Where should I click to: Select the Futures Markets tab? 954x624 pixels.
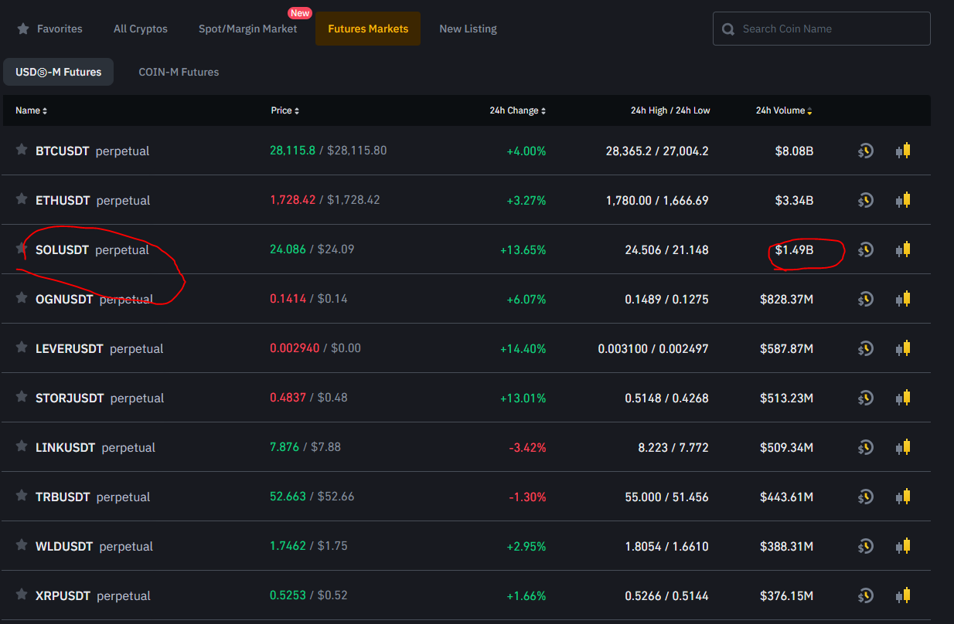368,29
